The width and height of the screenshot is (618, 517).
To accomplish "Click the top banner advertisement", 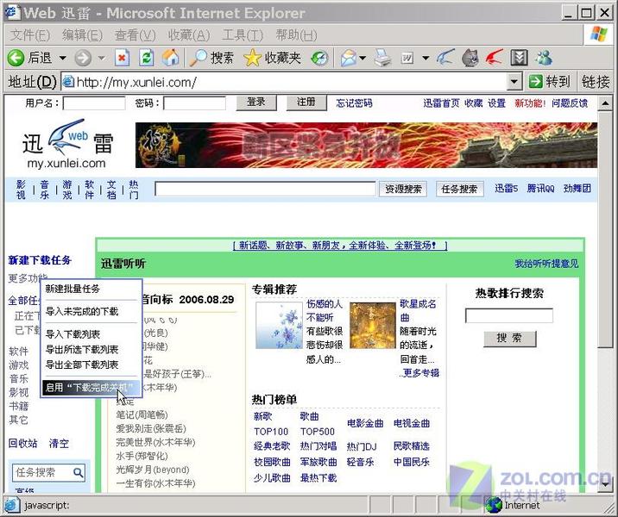I will click(x=366, y=145).
